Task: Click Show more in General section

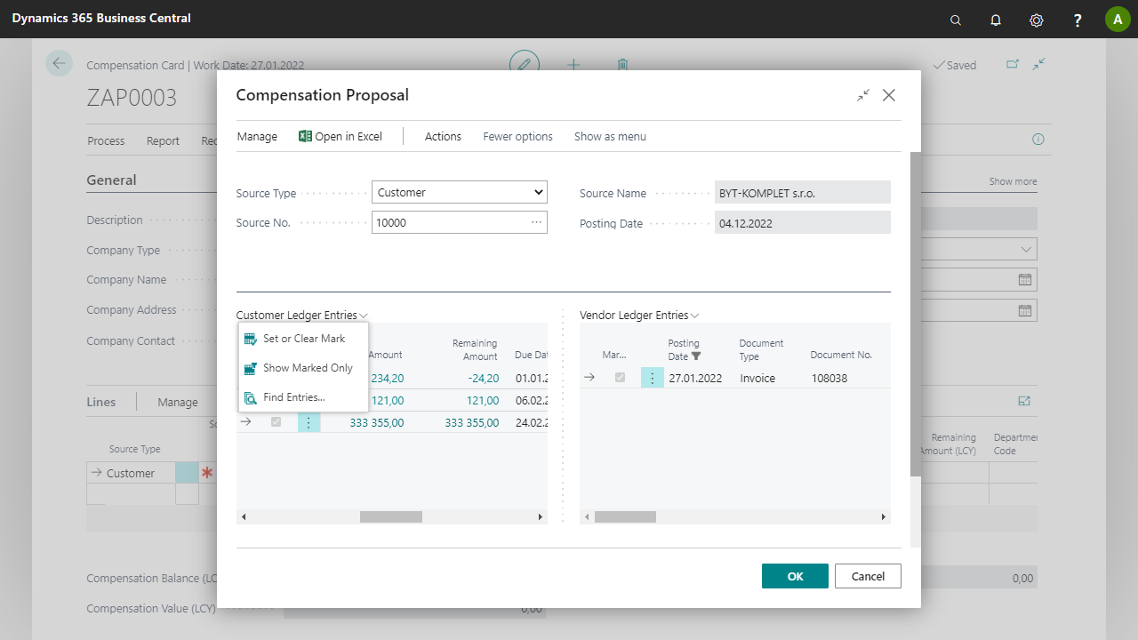Action: point(1013,181)
